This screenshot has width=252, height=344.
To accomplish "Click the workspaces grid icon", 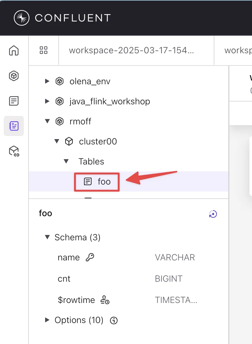I will 44,50.
